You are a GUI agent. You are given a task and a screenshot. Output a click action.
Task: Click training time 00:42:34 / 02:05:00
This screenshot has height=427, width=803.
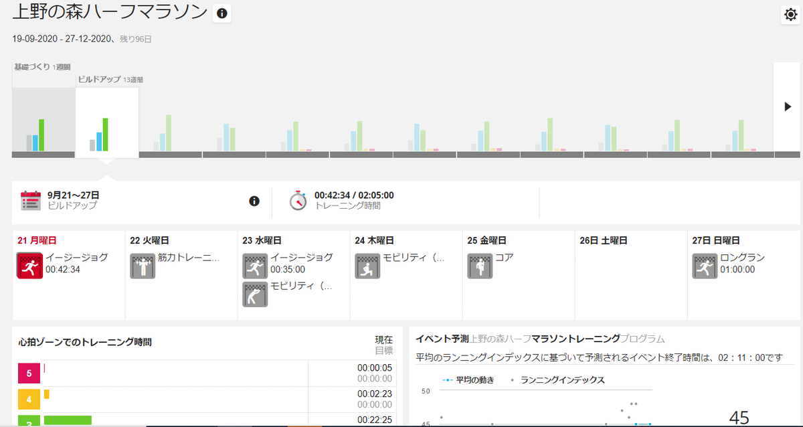(354, 195)
